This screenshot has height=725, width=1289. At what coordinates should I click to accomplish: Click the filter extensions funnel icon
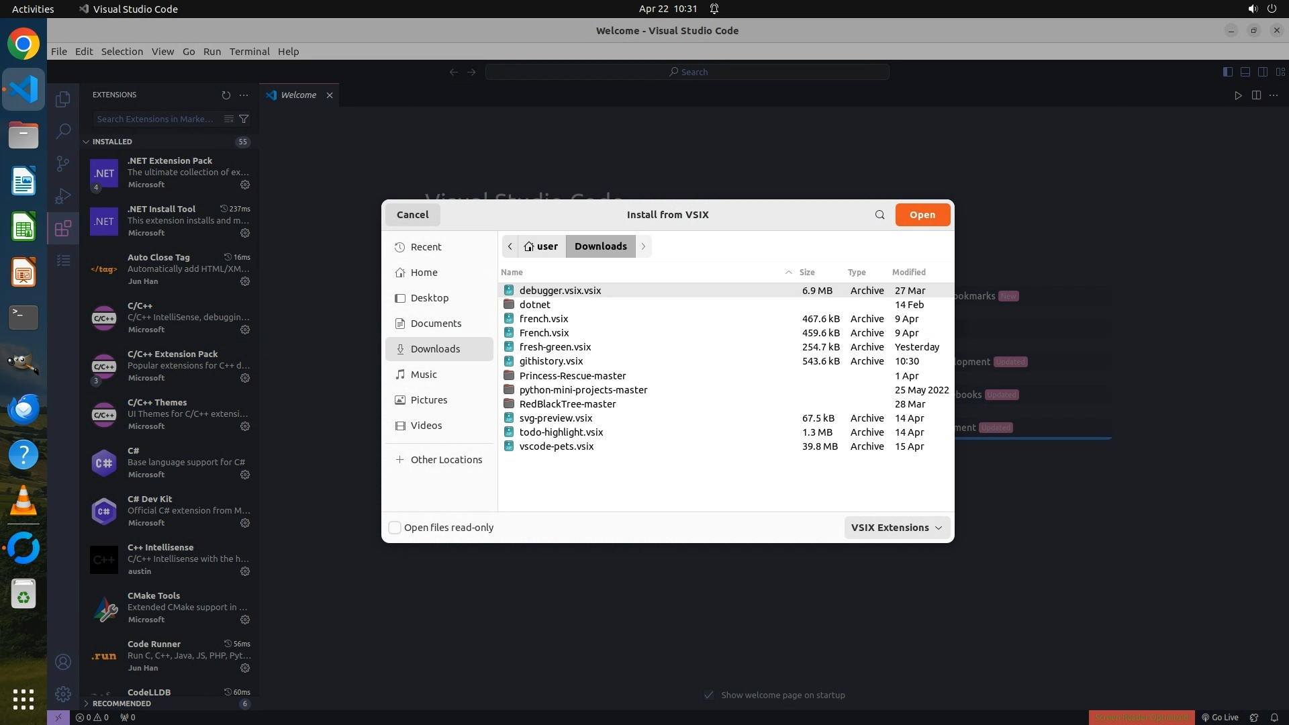244,119
